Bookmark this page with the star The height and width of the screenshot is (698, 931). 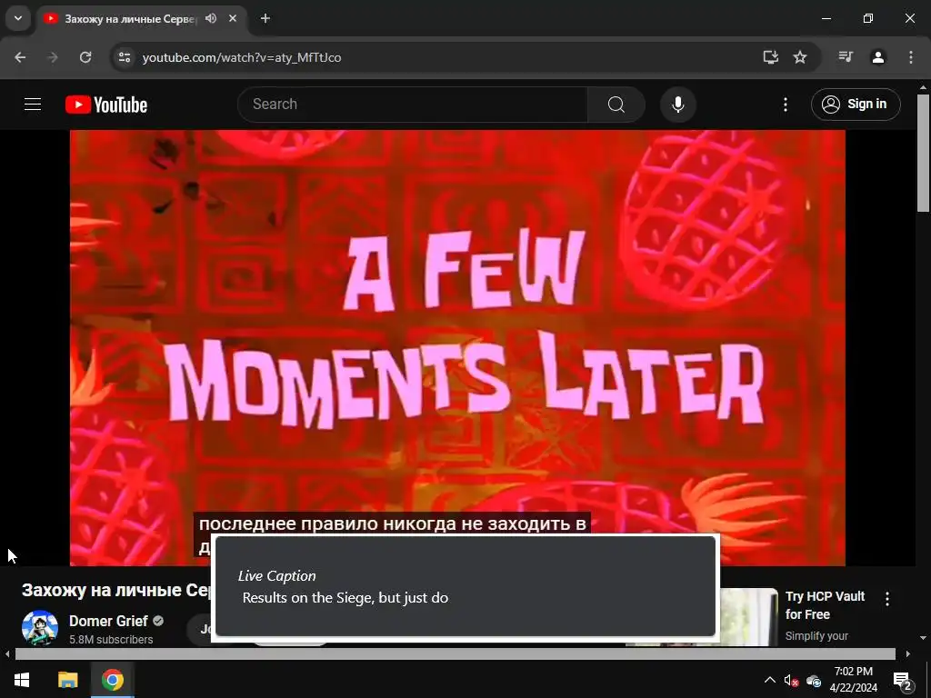800,57
